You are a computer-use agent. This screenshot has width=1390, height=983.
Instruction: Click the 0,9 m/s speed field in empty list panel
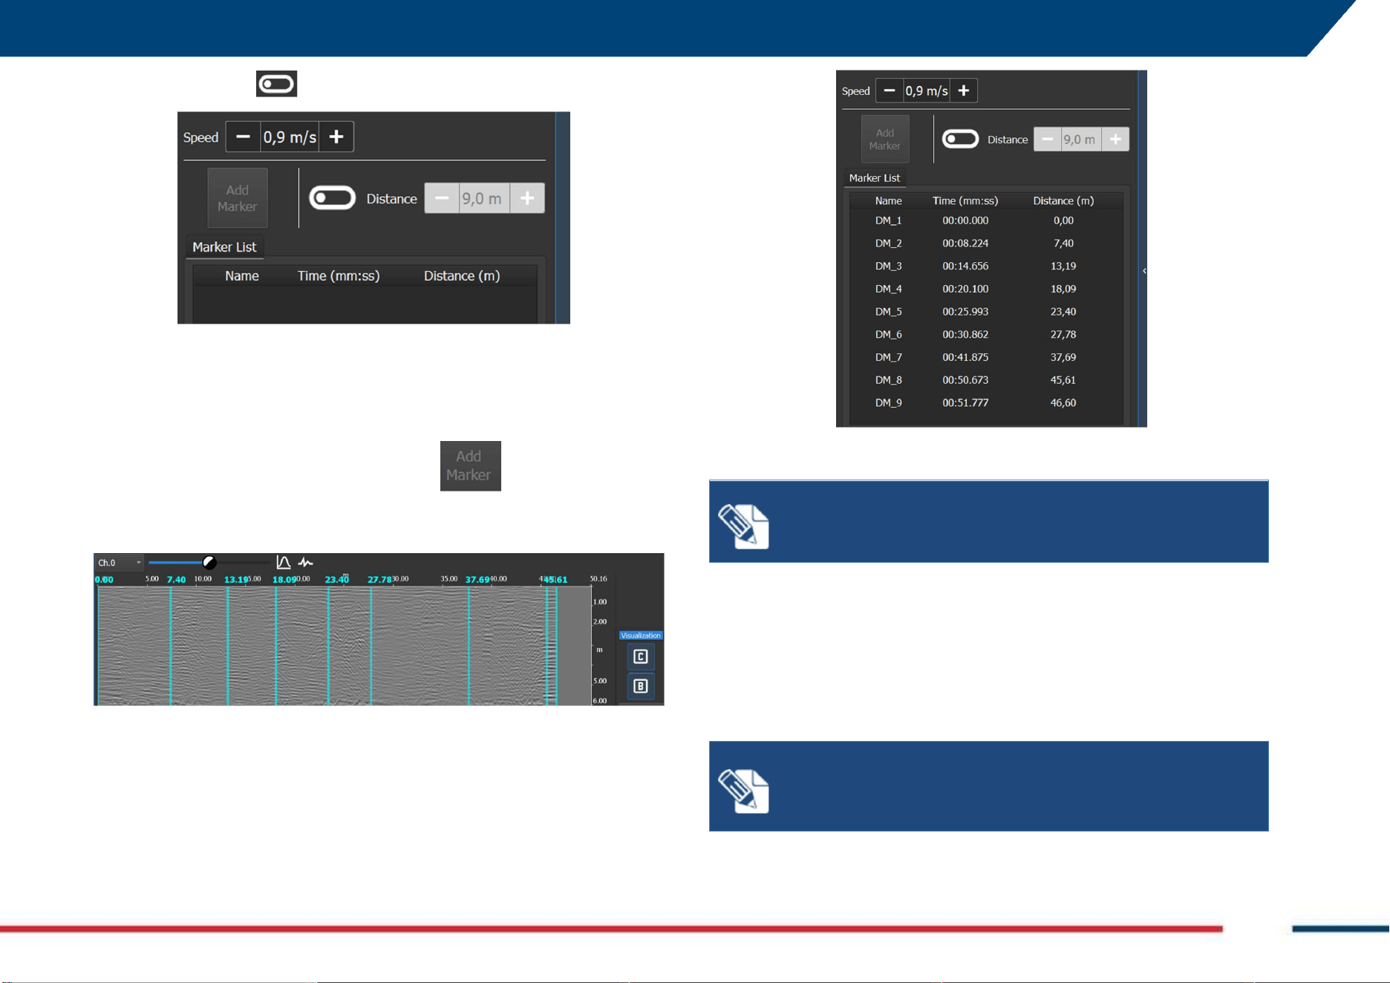click(290, 137)
